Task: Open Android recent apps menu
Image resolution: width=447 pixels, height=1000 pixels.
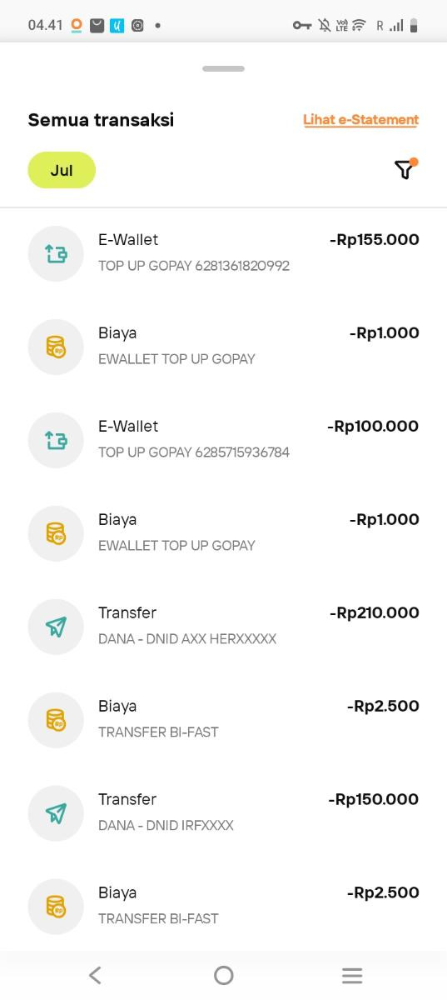Action: pos(352,975)
